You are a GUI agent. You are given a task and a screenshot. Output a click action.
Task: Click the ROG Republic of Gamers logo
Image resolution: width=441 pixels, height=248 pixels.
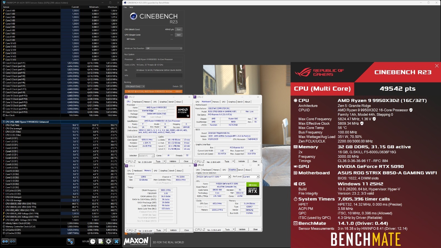(x=319, y=72)
